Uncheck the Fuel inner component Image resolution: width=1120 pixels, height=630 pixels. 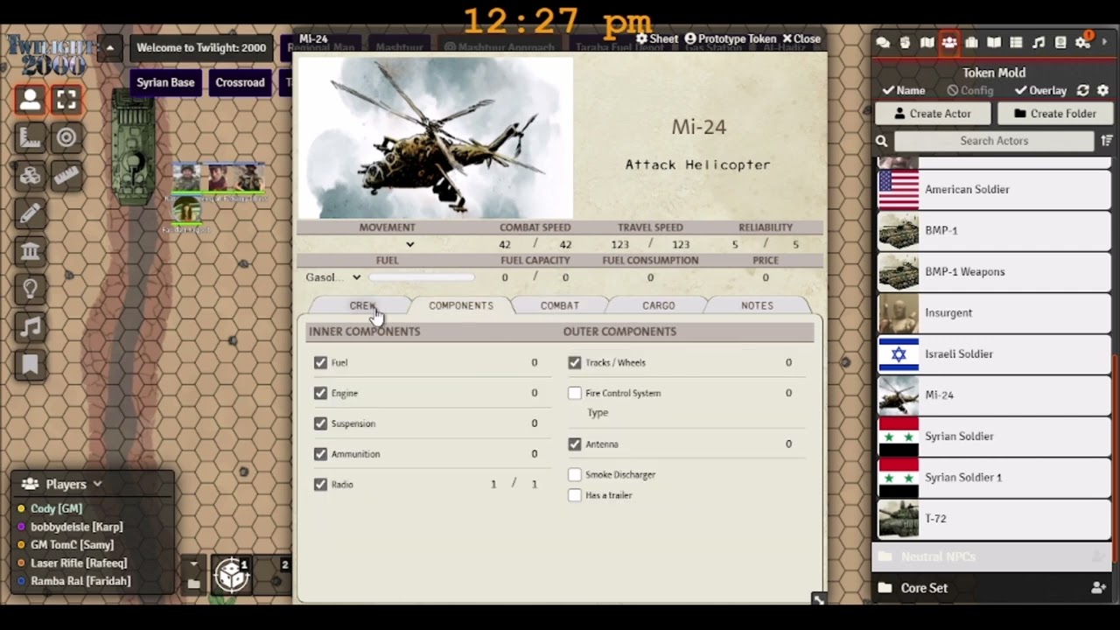pyautogui.click(x=320, y=362)
